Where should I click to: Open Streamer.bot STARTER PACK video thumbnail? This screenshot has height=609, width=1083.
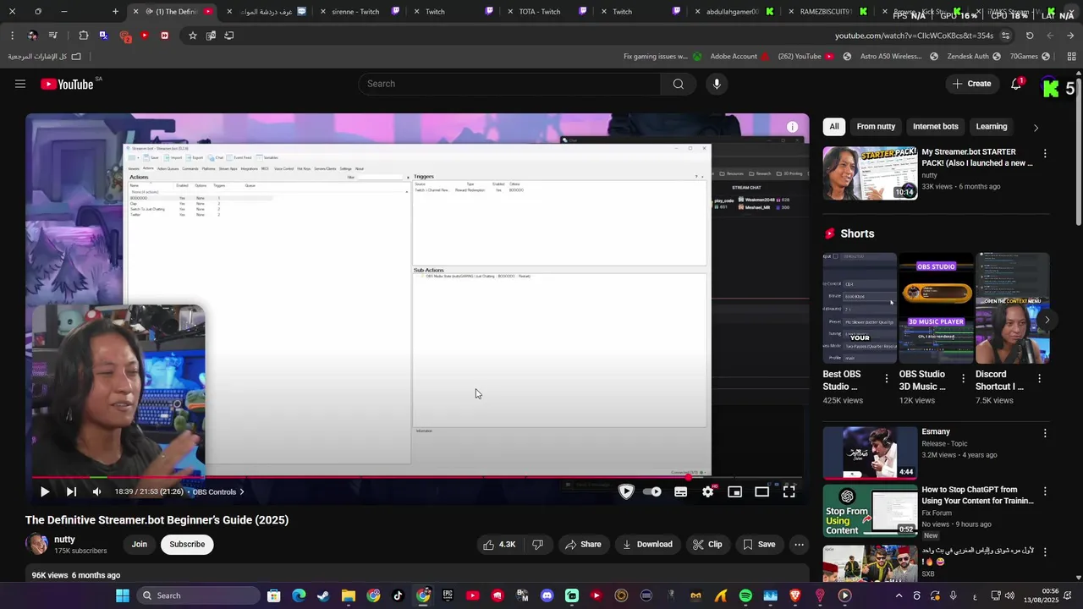tap(870, 173)
